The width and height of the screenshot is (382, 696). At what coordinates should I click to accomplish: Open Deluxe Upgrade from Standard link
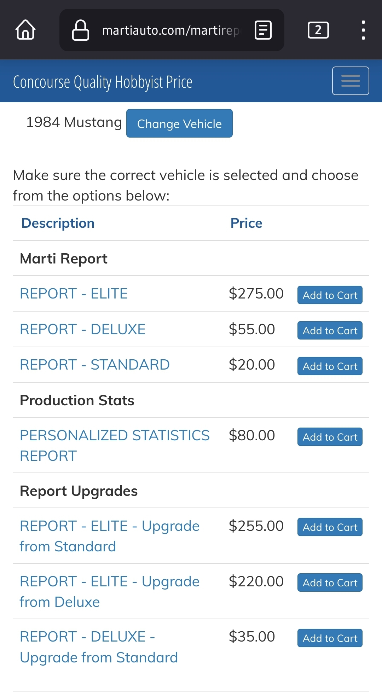99,647
